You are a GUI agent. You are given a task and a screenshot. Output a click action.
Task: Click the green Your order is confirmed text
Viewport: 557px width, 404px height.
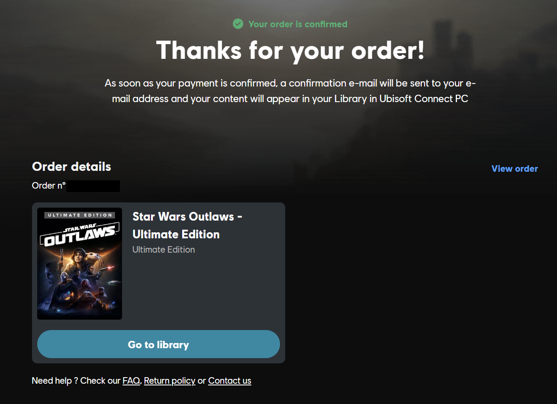click(298, 24)
